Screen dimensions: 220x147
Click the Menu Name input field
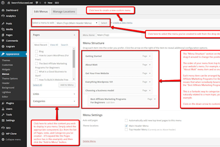119,35
